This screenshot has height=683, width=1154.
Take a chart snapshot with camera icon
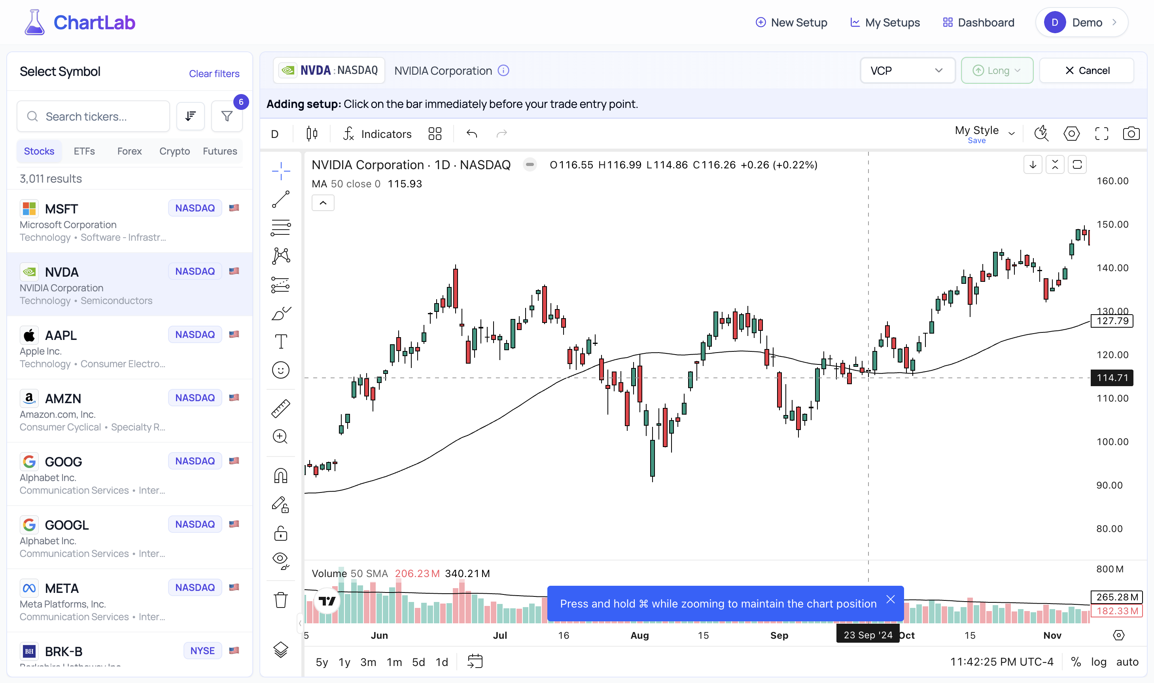(x=1131, y=134)
